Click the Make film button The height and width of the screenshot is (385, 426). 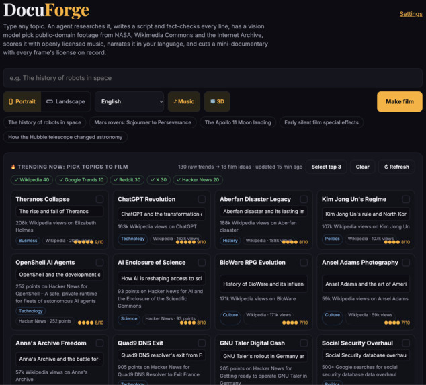[x=399, y=101]
